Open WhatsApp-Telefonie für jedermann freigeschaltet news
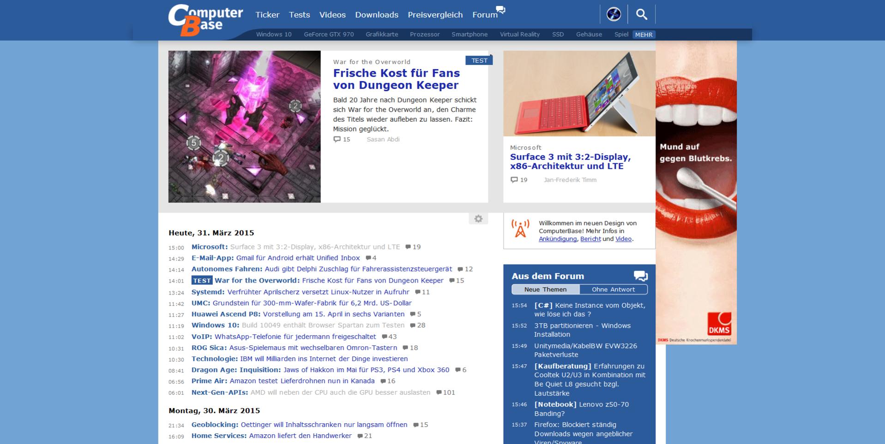Image resolution: width=885 pixels, height=444 pixels. (295, 337)
